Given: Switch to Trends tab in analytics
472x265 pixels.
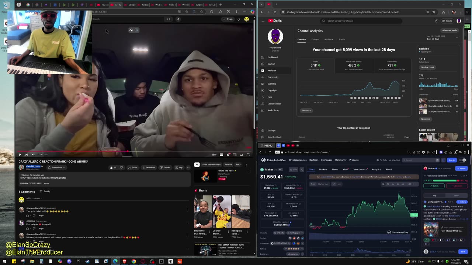Looking at the screenshot, I should (x=342, y=39).
